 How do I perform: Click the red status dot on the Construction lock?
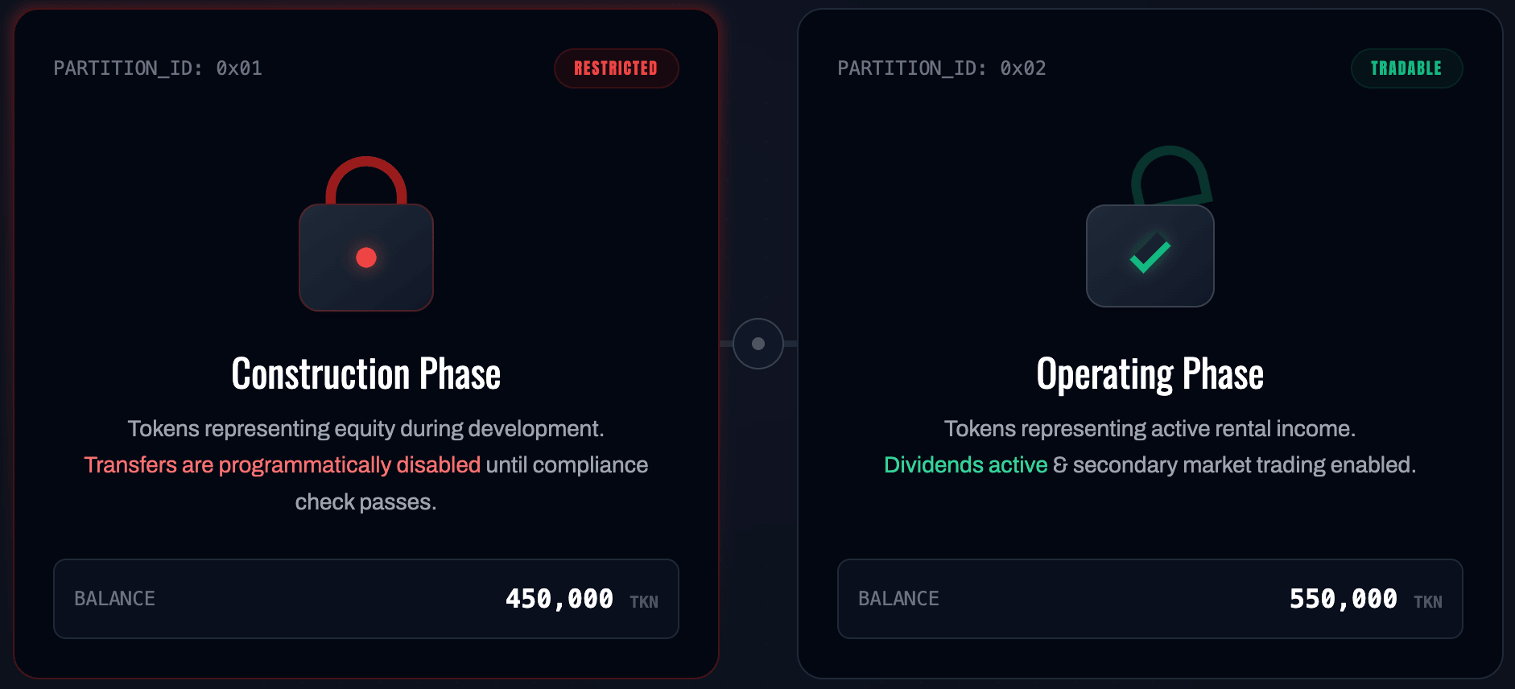pos(367,258)
